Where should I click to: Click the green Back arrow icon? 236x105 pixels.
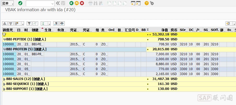click(71, 3)
